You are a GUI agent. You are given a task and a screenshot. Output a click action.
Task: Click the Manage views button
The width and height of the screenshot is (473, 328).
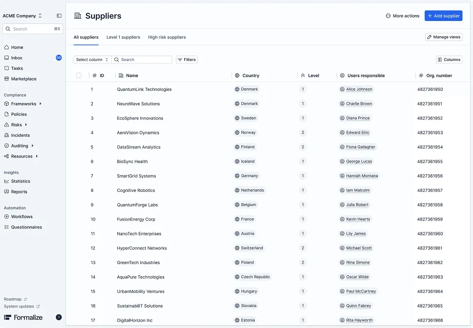coord(444,37)
